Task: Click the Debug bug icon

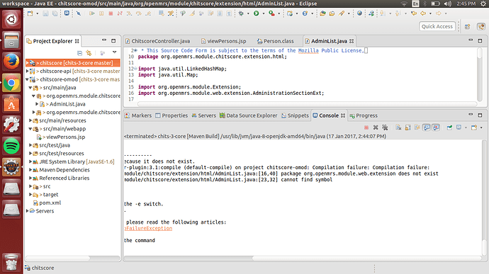Action: click(x=241, y=13)
